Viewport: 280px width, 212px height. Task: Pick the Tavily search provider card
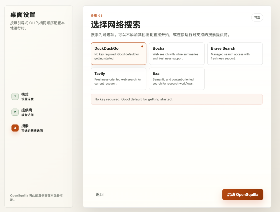click(x=118, y=79)
